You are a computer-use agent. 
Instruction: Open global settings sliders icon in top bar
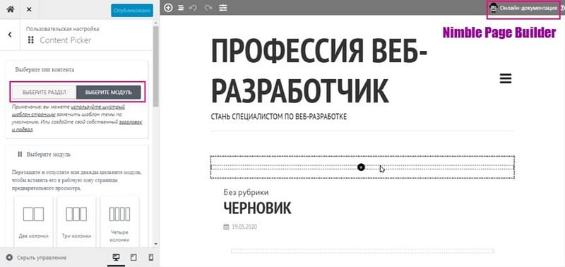(x=223, y=8)
